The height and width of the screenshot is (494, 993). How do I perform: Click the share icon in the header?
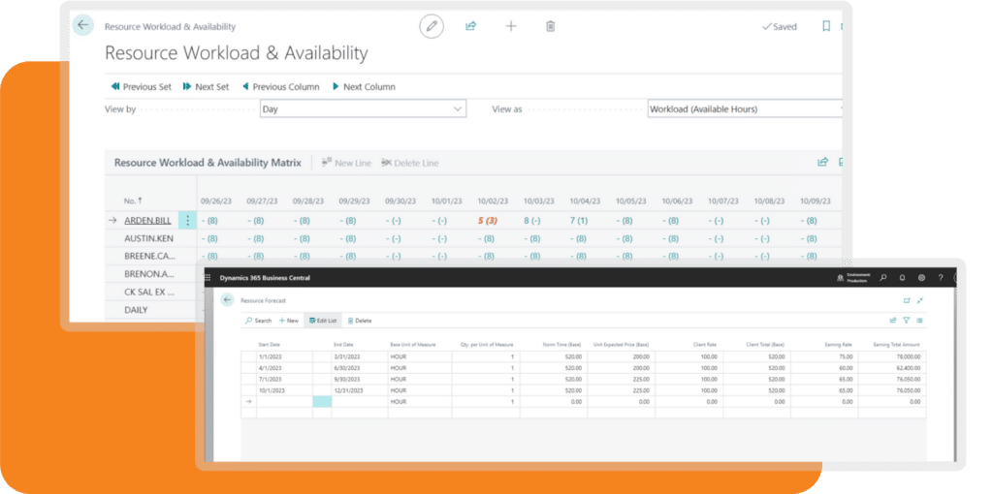click(471, 26)
